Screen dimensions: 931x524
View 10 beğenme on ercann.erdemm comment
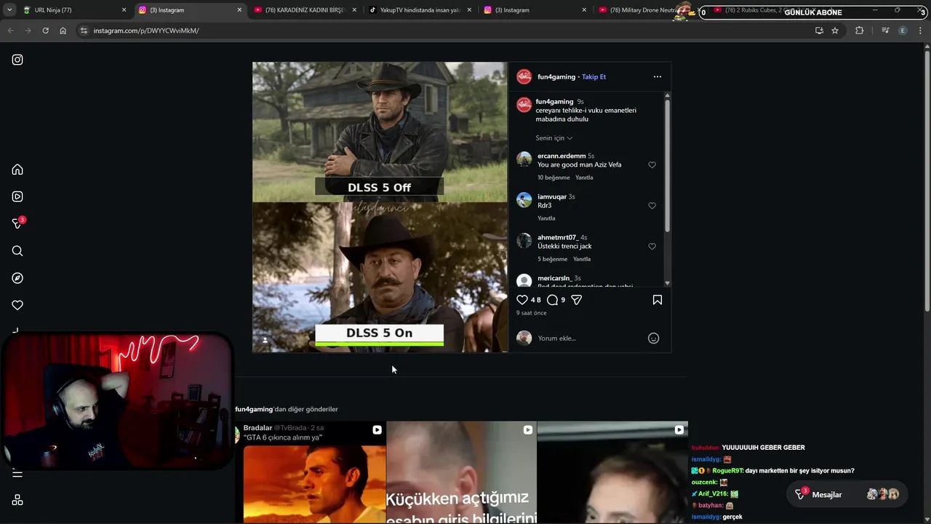[x=554, y=178]
